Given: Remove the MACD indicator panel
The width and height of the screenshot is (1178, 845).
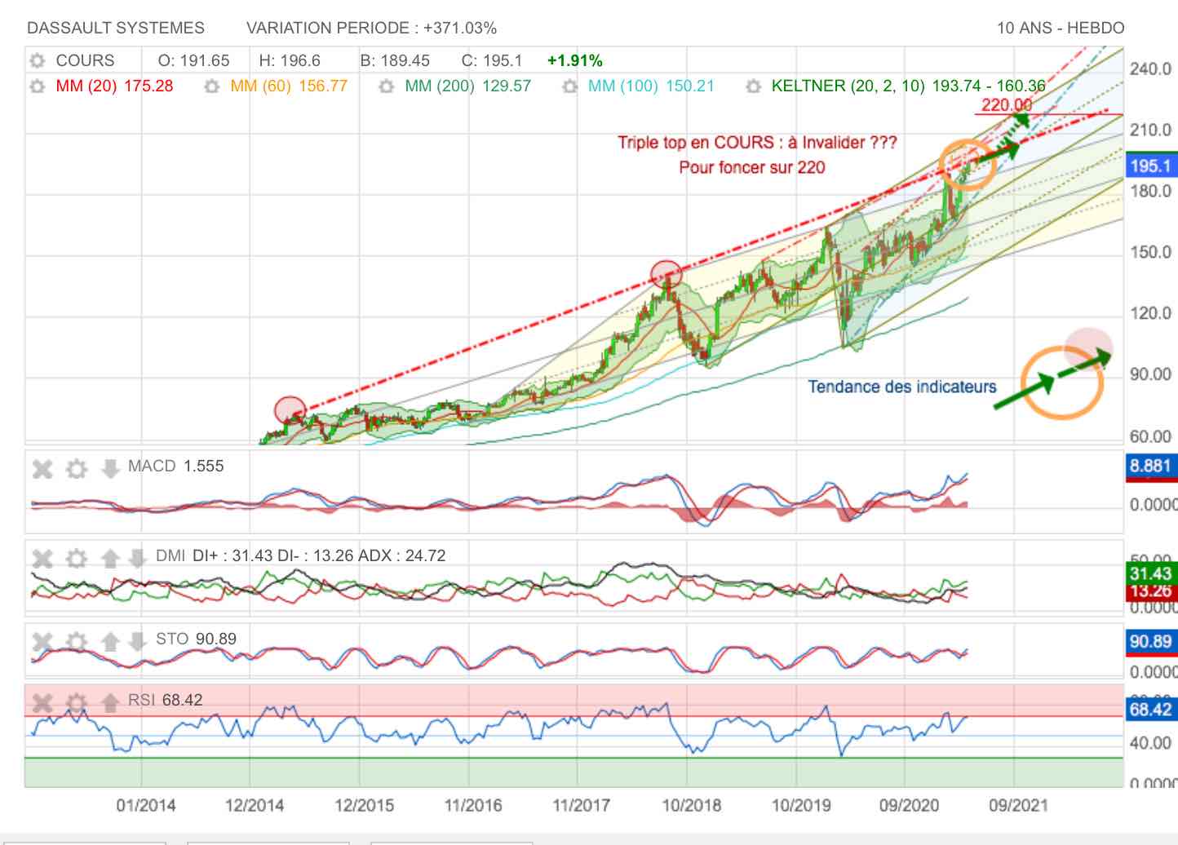Looking at the screenshot, I should [x=42, y=468].
